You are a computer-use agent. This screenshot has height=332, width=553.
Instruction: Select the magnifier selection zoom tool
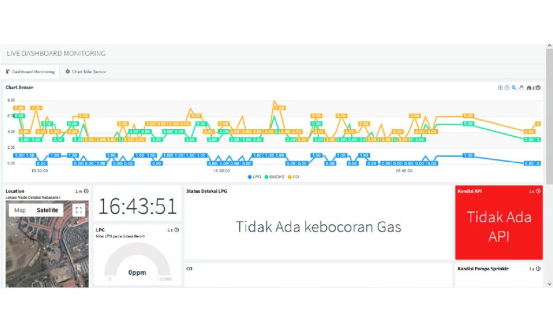[514, 88]
